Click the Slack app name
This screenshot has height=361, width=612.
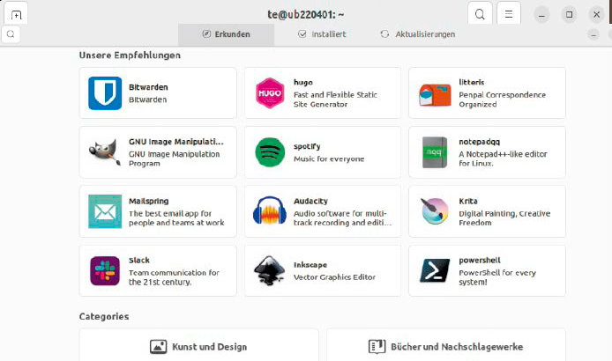click(x=139, y=260)
